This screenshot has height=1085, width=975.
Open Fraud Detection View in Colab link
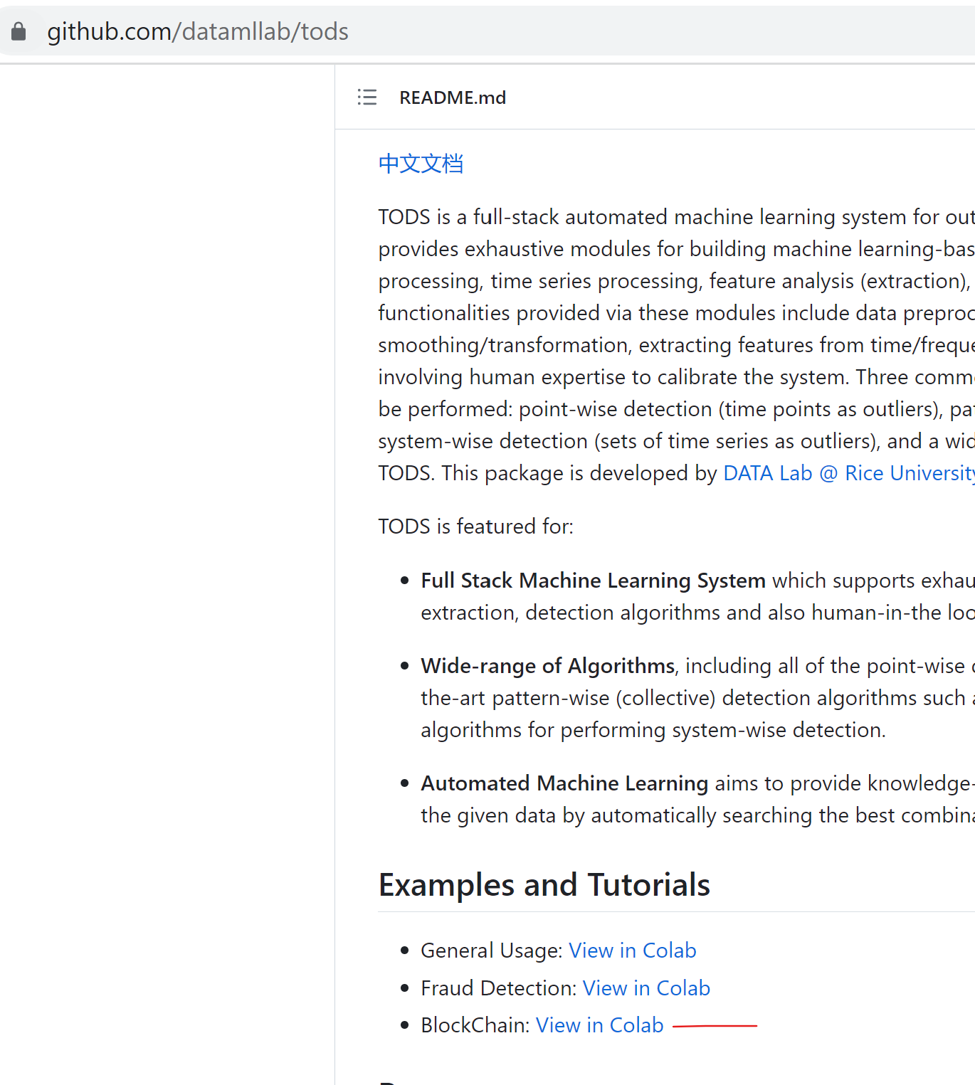pyautogui.click(x=645, y=988)
